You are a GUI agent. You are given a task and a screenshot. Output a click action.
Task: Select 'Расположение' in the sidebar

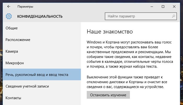tap(42, 40)
